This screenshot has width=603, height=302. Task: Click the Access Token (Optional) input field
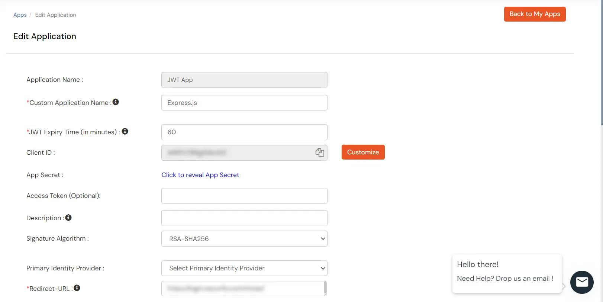pos(244,196)
